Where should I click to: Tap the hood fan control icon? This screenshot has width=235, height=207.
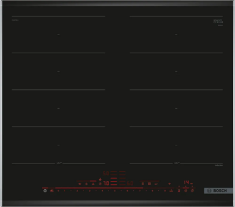(93, 183)
